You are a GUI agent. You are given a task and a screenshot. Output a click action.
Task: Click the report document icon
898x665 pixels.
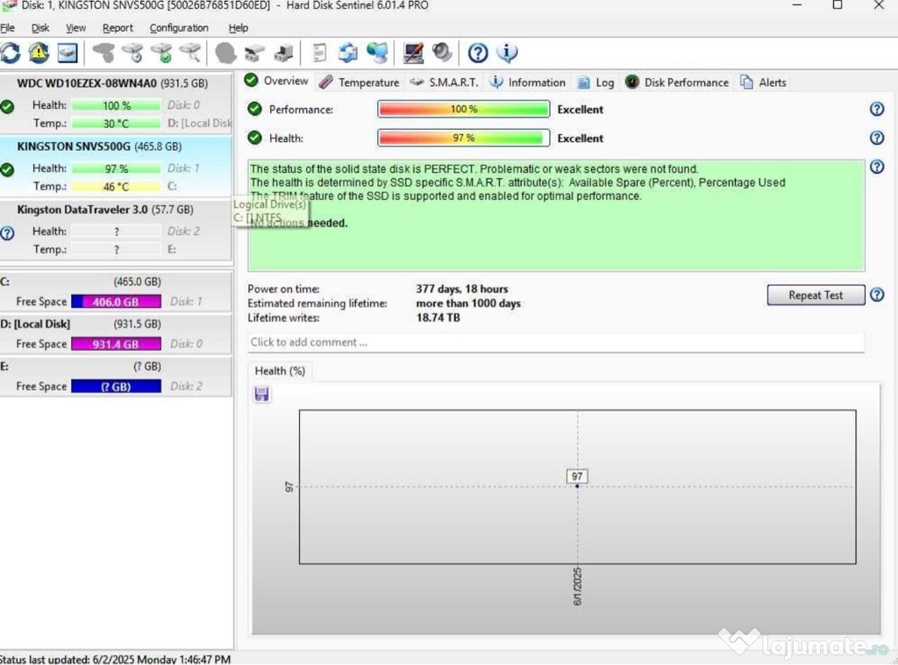[x=319, y=54]
